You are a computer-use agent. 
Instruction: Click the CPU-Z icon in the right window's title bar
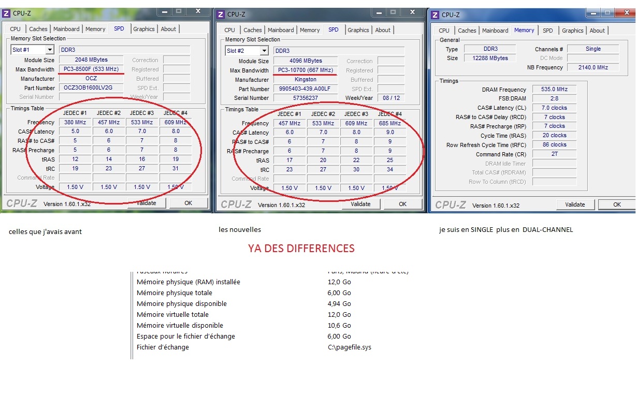coord(435,15)
